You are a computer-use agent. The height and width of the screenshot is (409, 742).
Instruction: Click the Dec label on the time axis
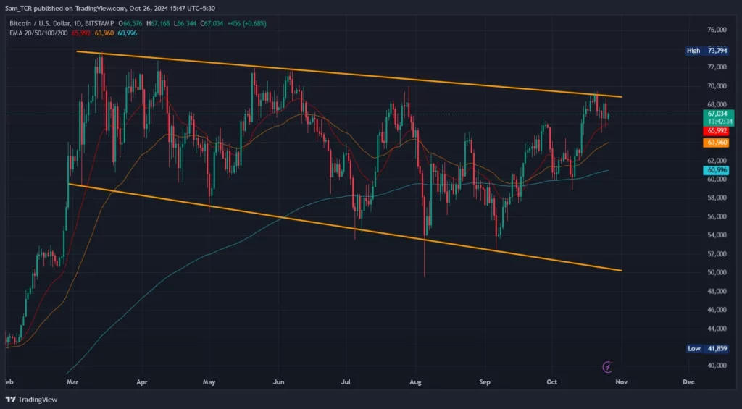[688, 381]
